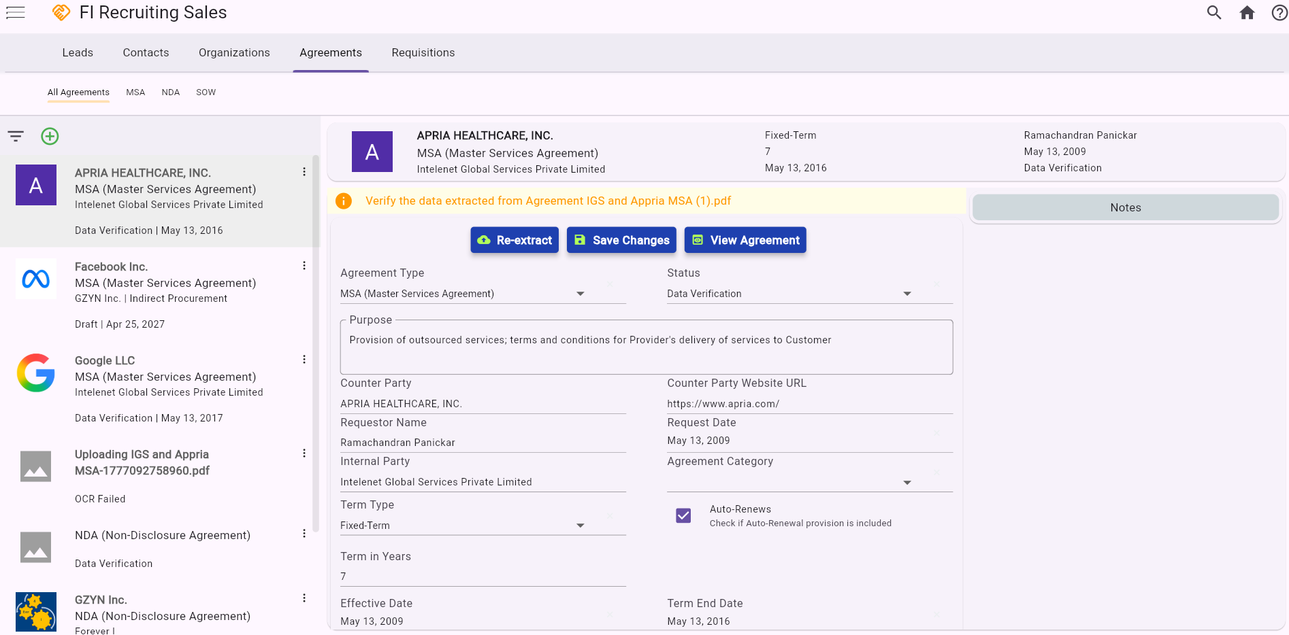The width and height of the screenshot is (1289, 635).
Task: Filter by the MSA sub-tab
Action: tap(135, 92)
